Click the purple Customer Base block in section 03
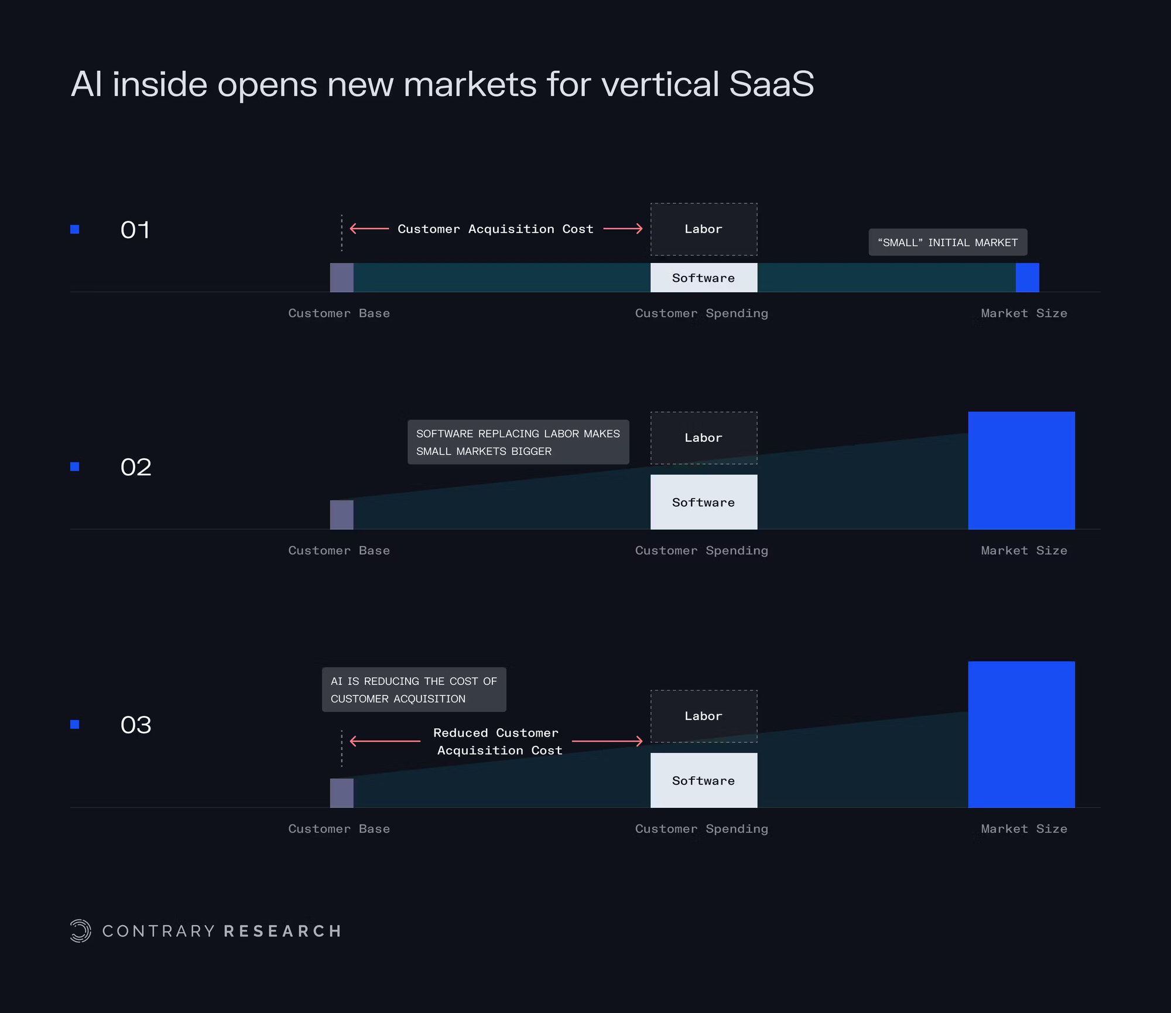Image resolution: width=1171 pixels, height=1013 pixels. 342,793
